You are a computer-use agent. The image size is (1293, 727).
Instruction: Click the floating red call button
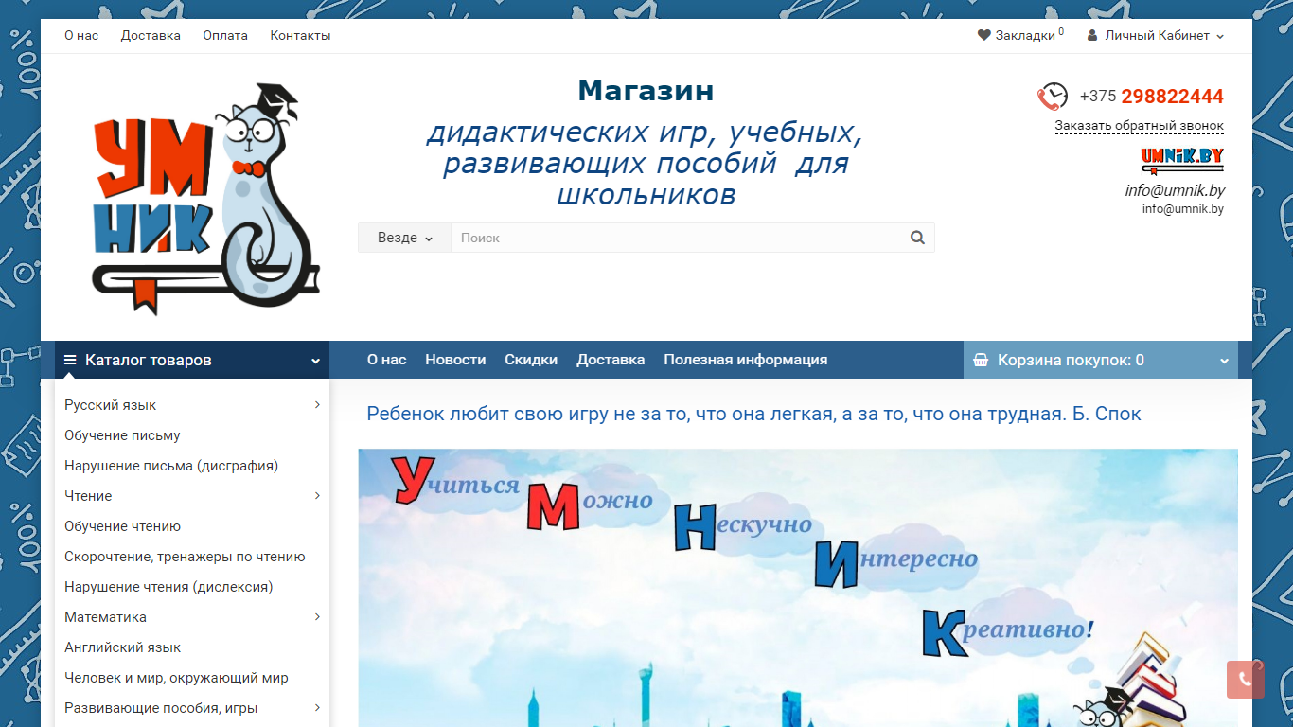[x=1246, y=679]
